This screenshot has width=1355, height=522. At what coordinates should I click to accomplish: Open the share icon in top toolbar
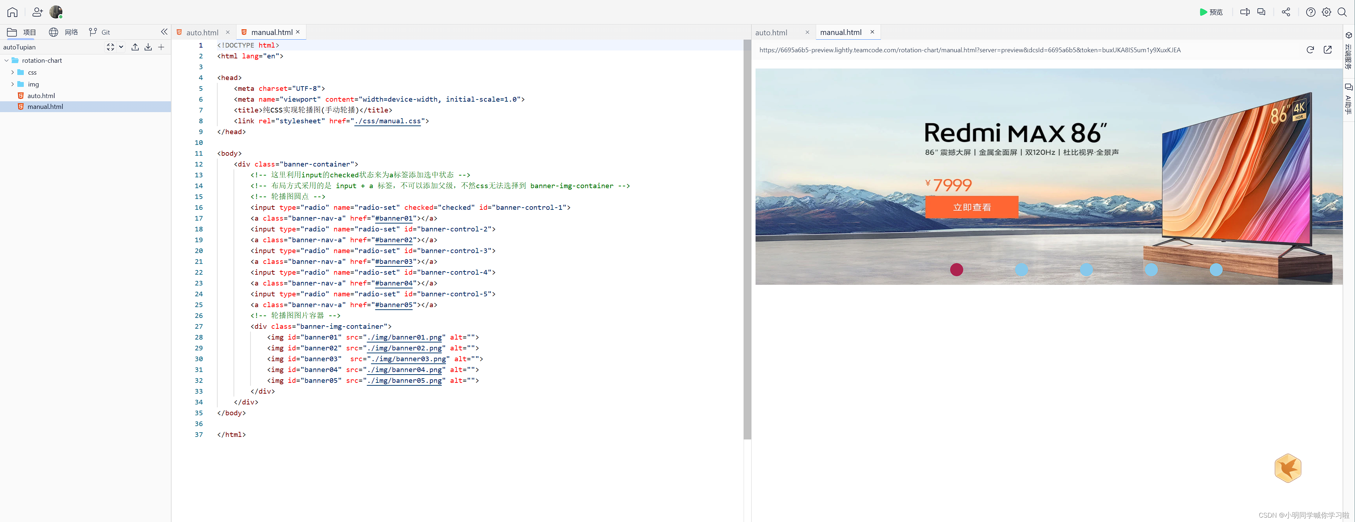coord(1285,12)
